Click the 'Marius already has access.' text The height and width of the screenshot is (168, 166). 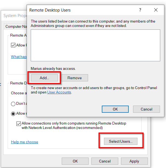(x=53, y=68)
